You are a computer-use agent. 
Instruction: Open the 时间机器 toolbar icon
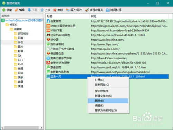pyautogui.click(x=108, y=10)
